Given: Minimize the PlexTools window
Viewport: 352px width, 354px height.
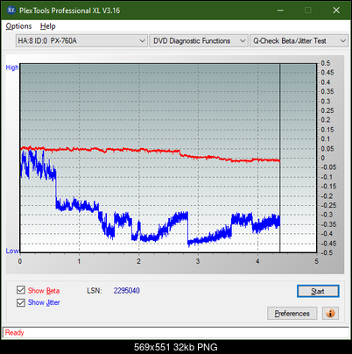Looking at the screenshot, I should pyautogui.click(x=280, y=11).
